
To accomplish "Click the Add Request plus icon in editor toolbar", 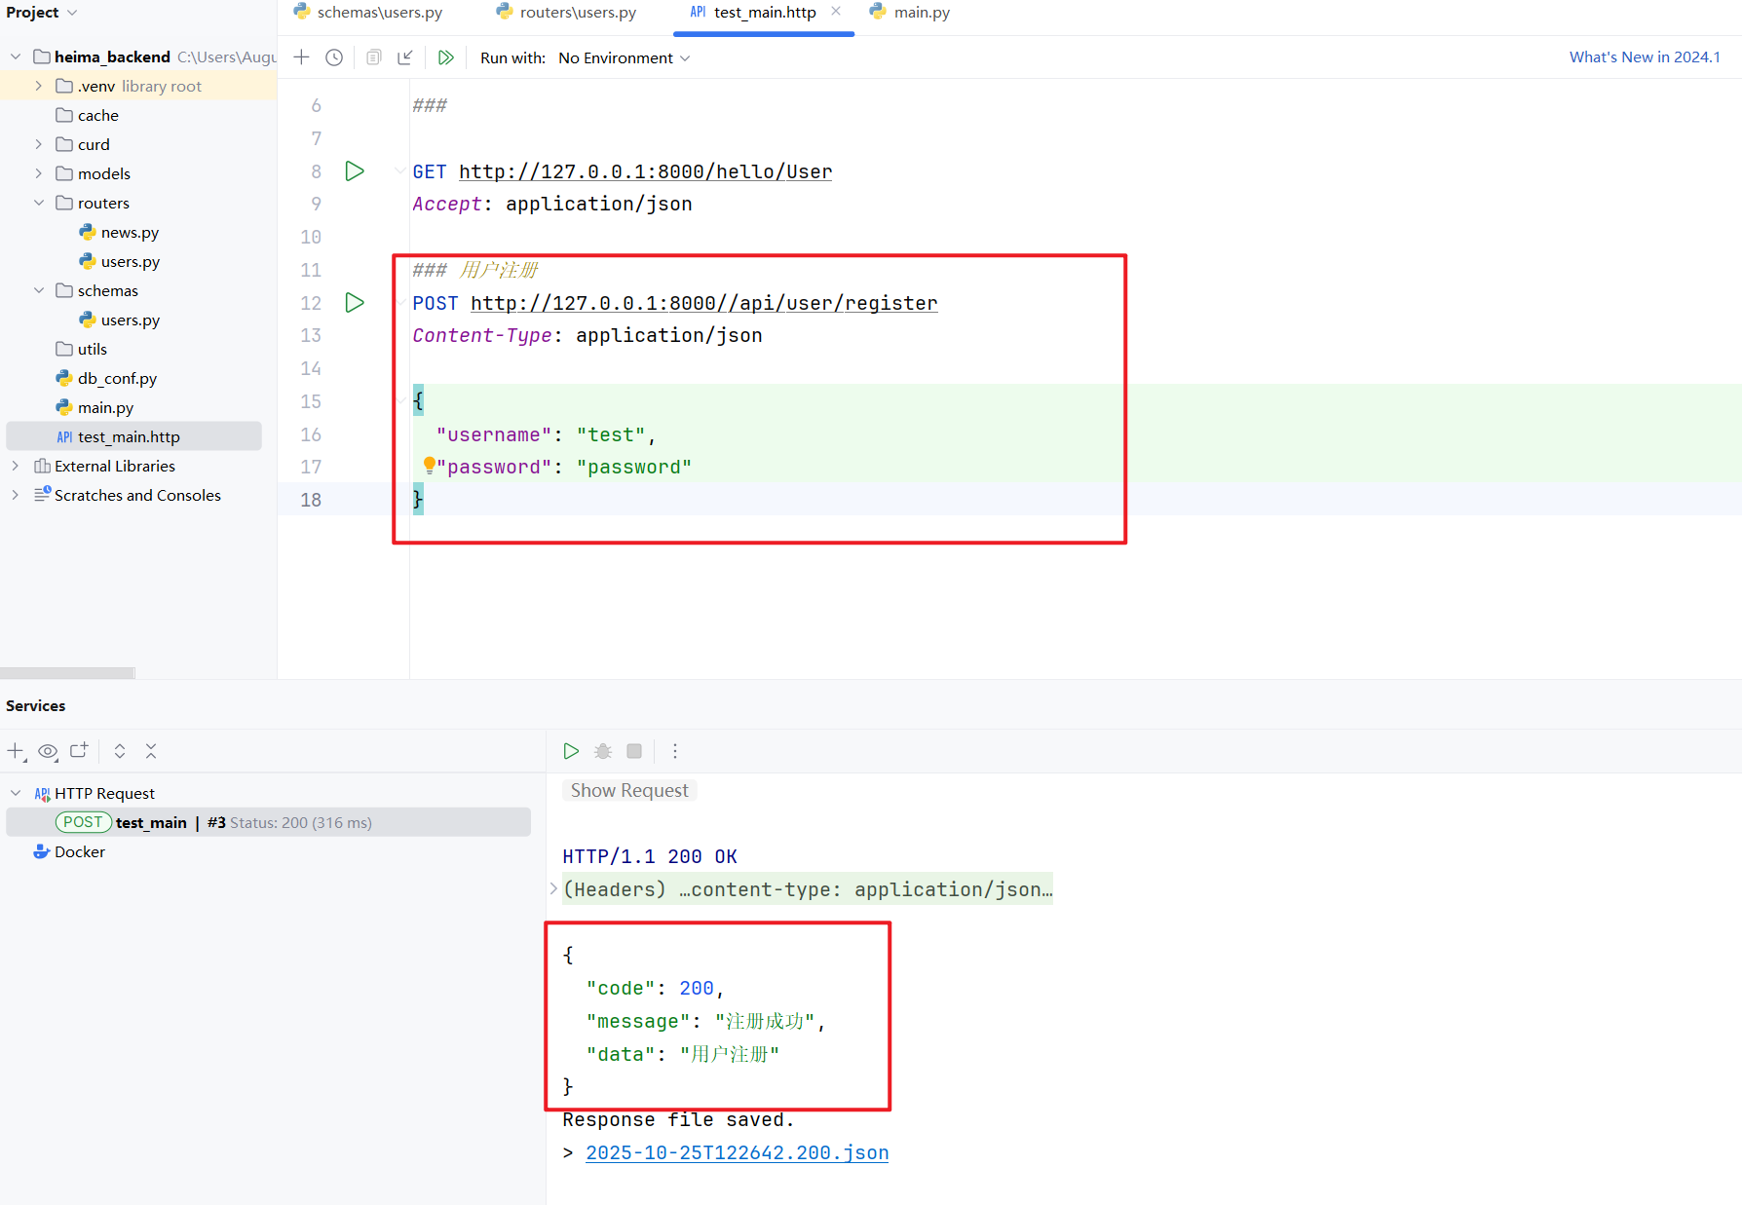I will (302, 57).
